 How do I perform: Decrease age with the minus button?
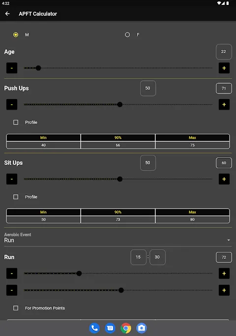tap(12, 68)
